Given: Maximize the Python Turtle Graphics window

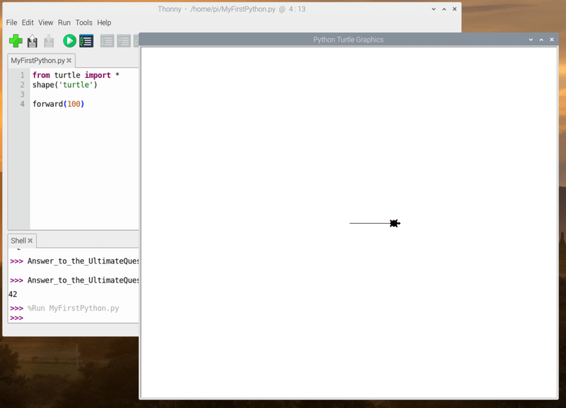Looking at the screenshot, I should point(541,40).
